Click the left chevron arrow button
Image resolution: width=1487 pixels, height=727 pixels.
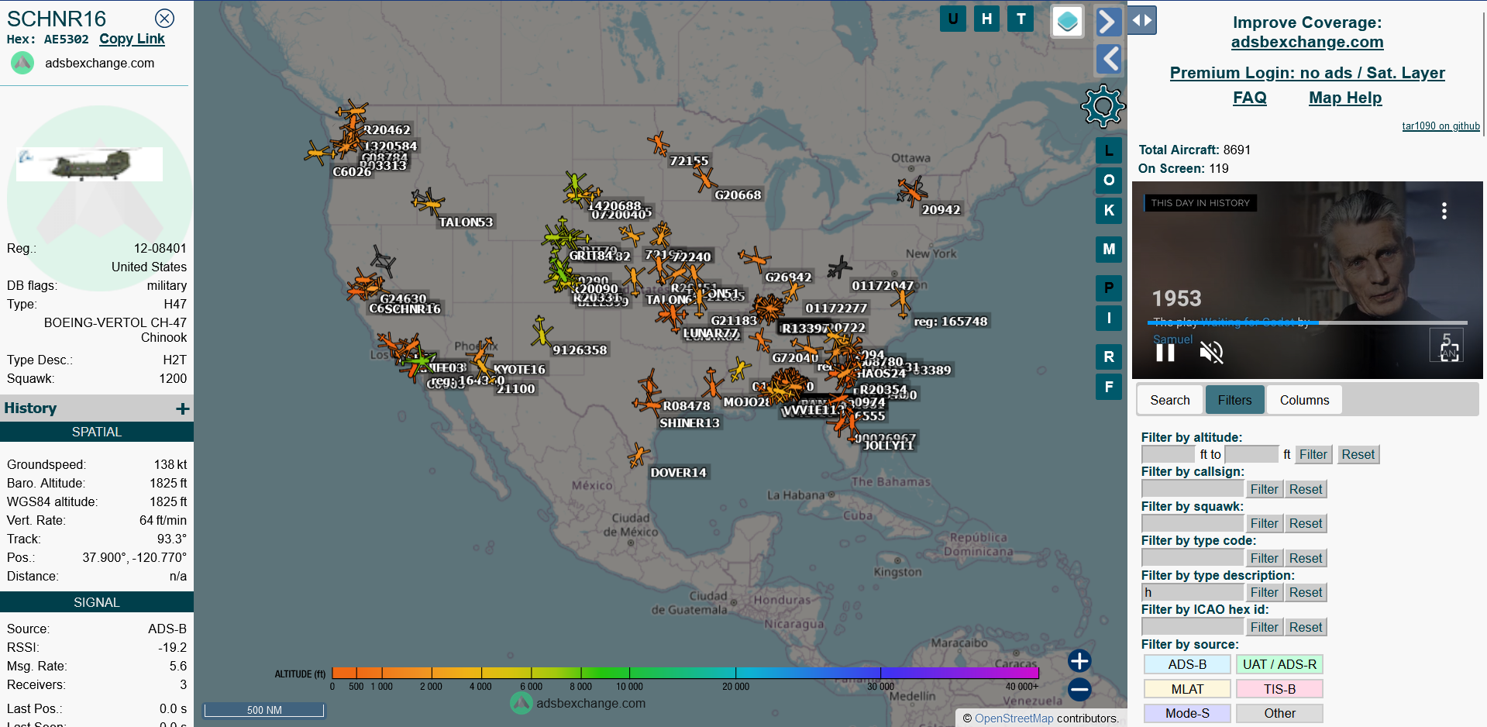click(1109, 59)
